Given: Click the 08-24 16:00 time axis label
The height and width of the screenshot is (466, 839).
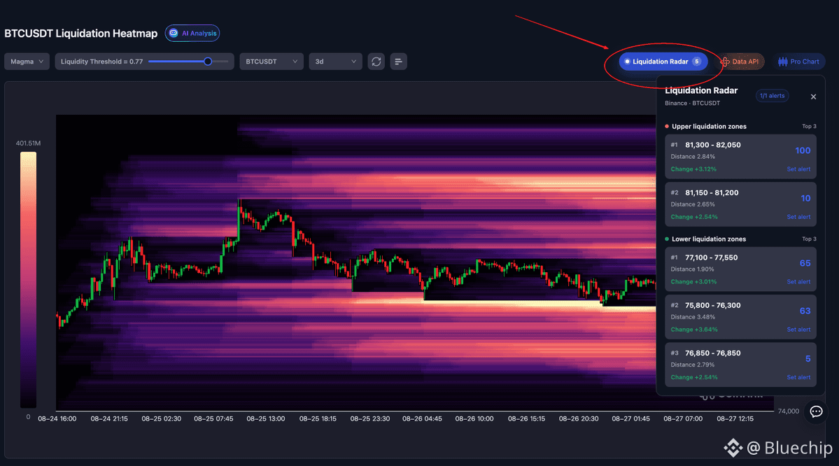Looking at the screenshot, I should point(57,419).
